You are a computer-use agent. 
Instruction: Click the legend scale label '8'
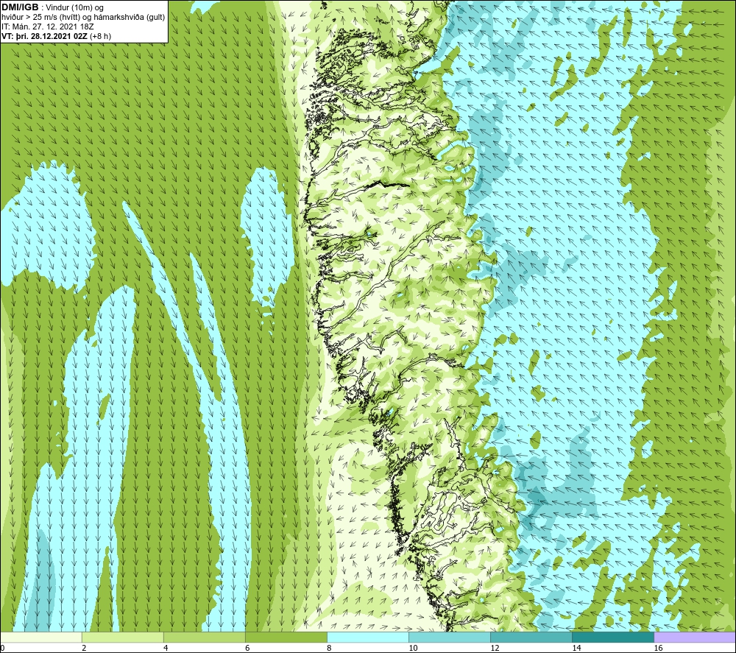[329, 648]
